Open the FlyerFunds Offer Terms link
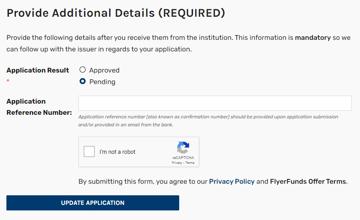Image resolution: width=360 pixels, height=220 pixels. [x=308, y=182]
